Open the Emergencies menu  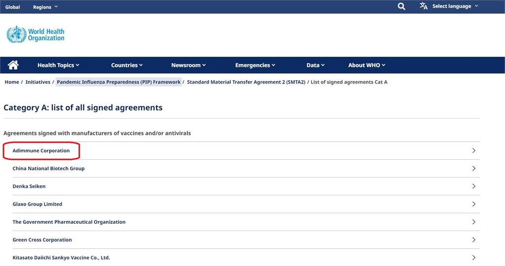pyautogui.click(x=255, y=65)
